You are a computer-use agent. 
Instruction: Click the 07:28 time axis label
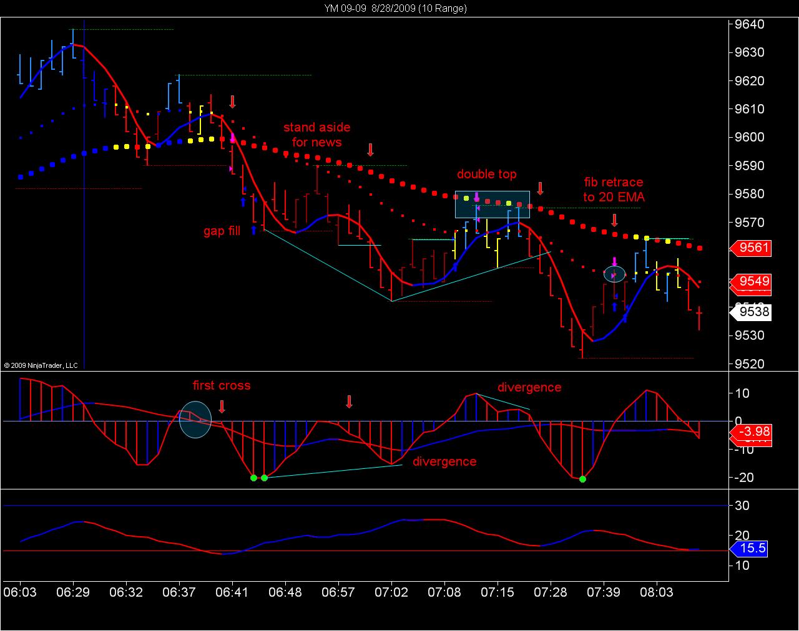point(551,592)
